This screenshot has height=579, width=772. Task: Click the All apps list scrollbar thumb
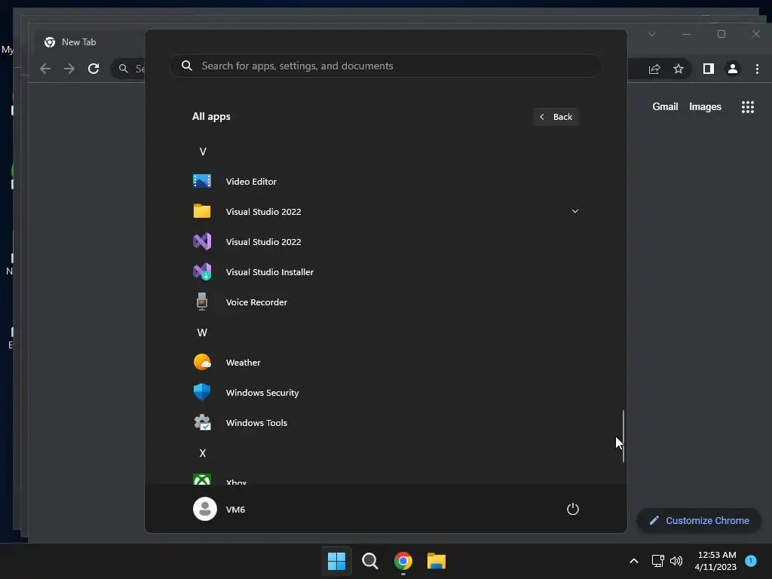623,437
